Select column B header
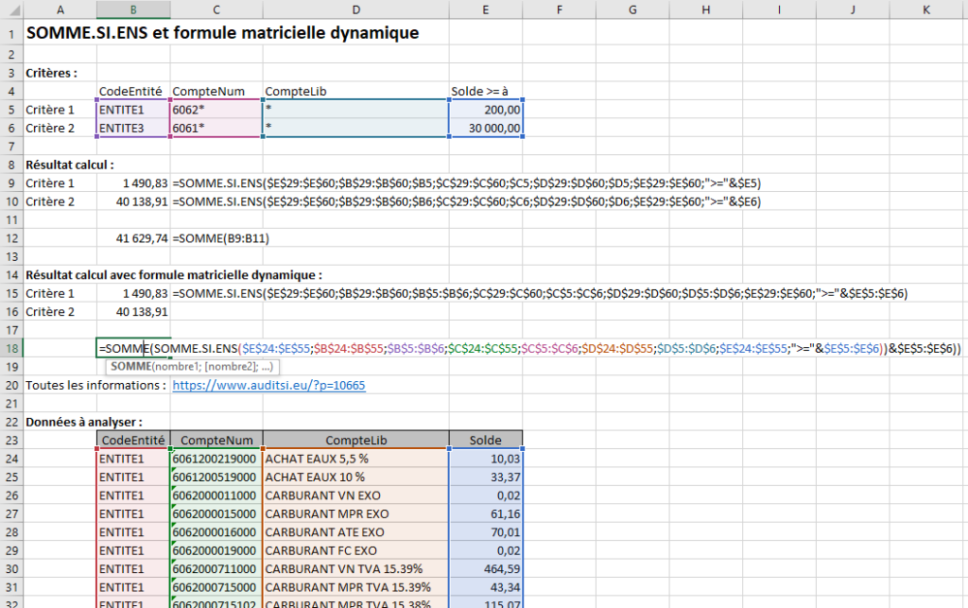 [133, 9]
